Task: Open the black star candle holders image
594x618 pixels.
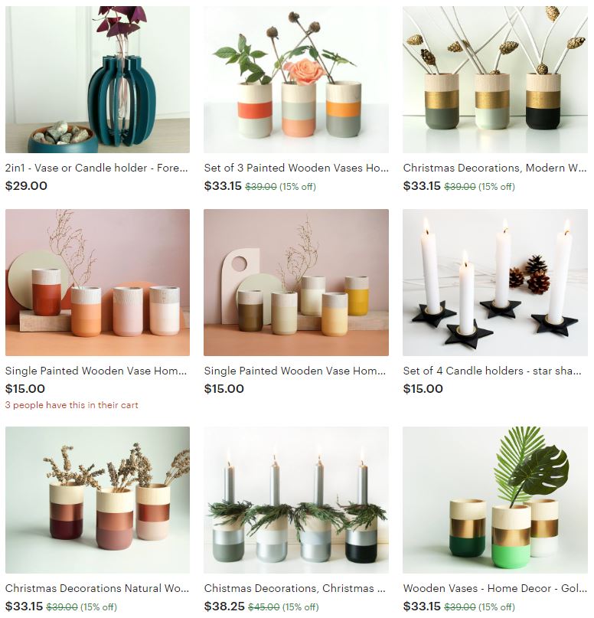Action: 495,283
